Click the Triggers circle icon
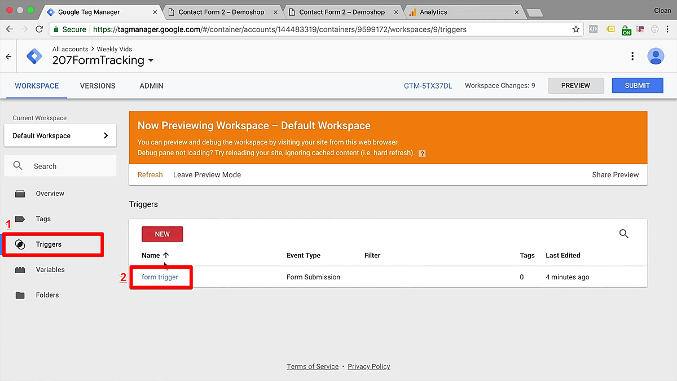Screen dimensions: 677x381 click(20, 244)
